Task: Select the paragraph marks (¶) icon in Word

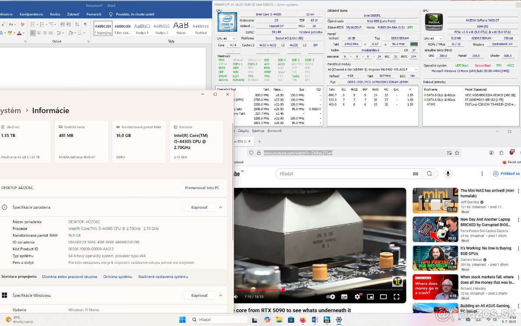Action: point(86,24)
